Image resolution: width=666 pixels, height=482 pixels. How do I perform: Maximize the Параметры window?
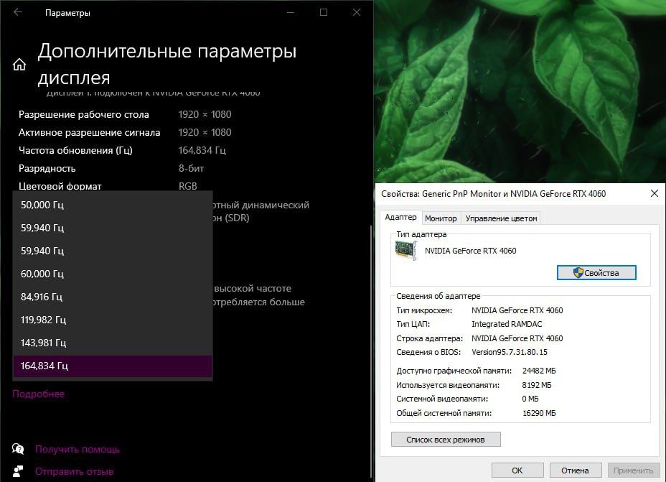[x=324, y=12]
